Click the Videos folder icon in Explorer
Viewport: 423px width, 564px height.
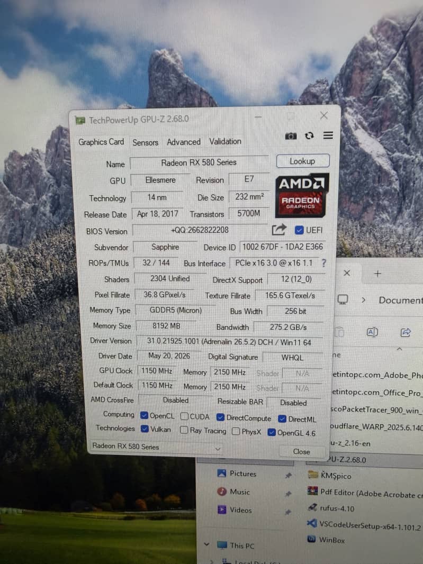(x=222, y=510)
